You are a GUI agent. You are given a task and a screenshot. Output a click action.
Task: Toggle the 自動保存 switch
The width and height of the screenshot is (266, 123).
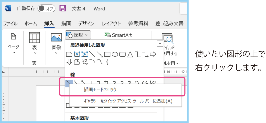(46, 9)
